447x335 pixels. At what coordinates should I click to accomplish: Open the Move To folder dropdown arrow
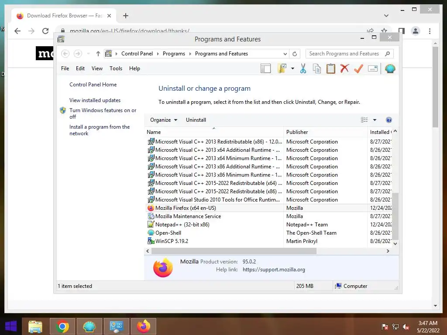pos(292,68)
